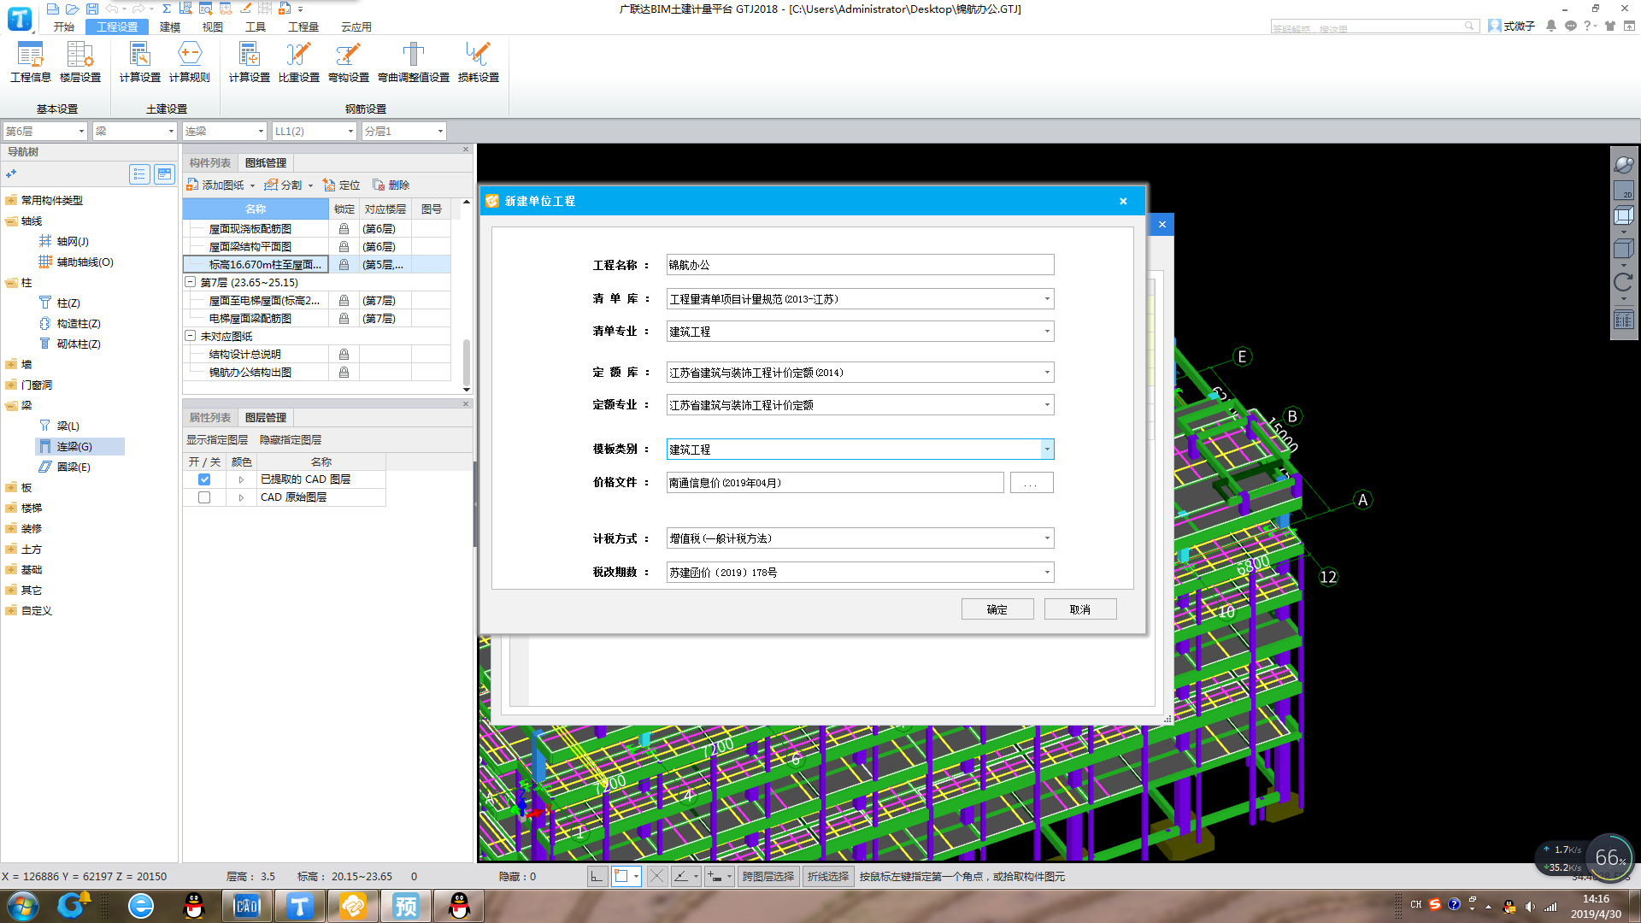Viewport: 1641px width, 923px height.
Task: Open the 弯钩设置 hook settings tool
Action: [x=348, y=62]
